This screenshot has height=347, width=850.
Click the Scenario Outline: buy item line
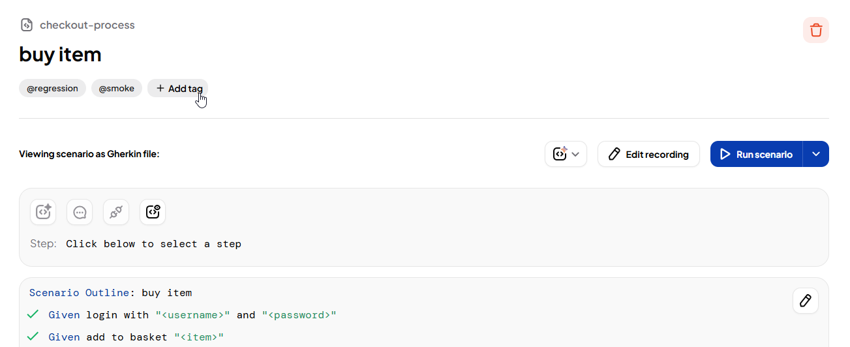(111, 293)
